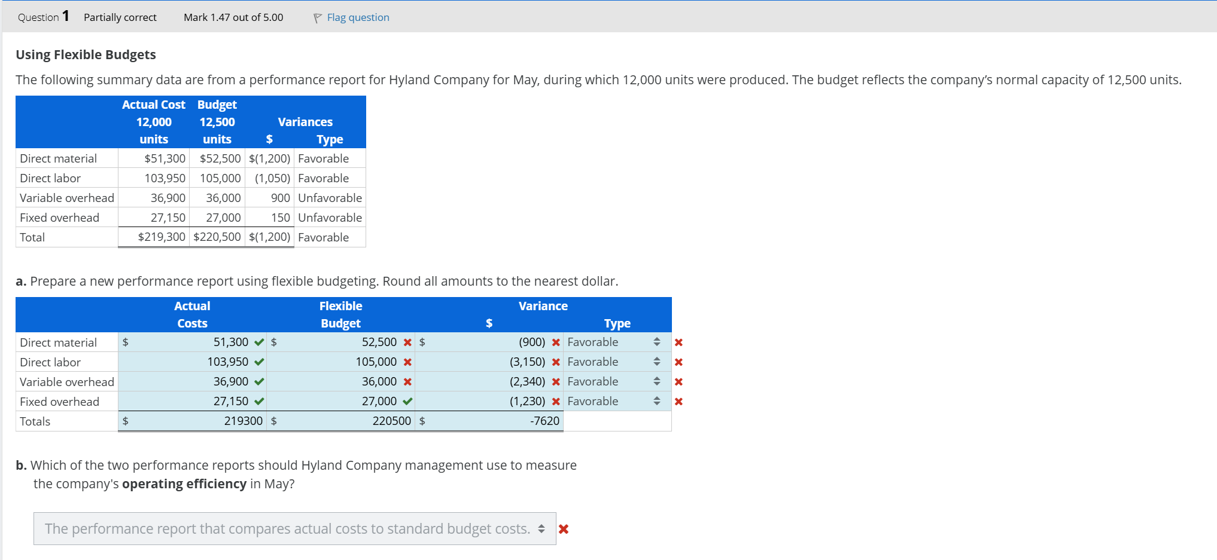Click the red X beside Direct material Favorable dropdown
This screenshot has height=560, width=1217.
point(679,342)
